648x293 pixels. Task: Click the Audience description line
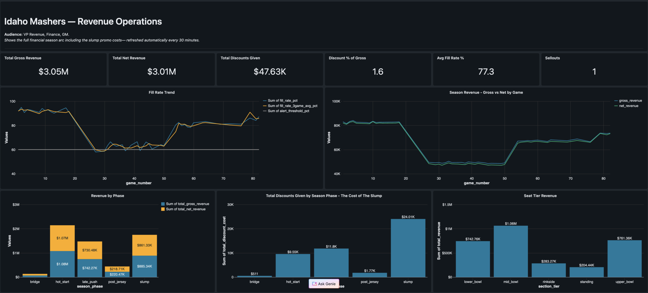[37, 34]
